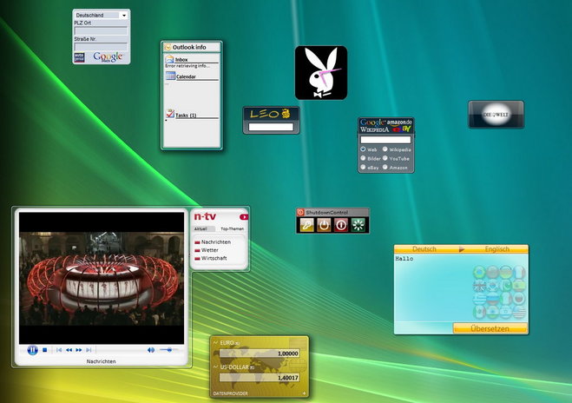
Task: Click the Deutsch source language label
Action: pos(424,249)
